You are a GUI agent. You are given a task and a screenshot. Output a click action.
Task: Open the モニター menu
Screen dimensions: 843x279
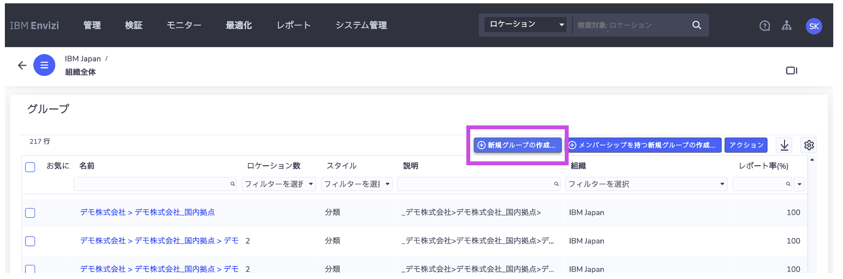[x=184, y=25]
